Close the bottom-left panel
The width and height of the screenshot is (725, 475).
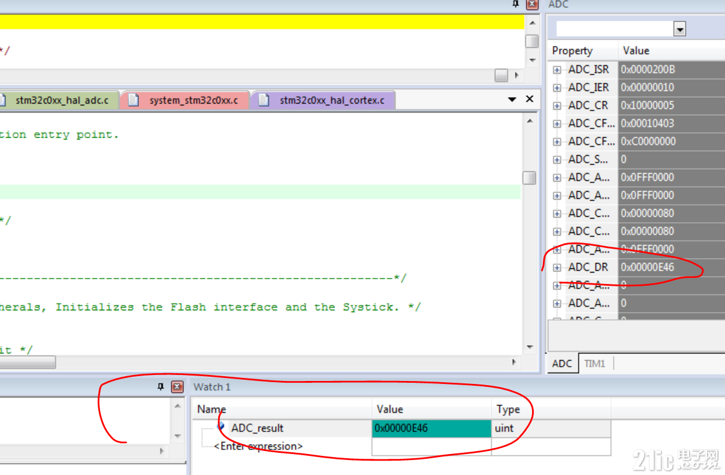click(x=177, y=387)
